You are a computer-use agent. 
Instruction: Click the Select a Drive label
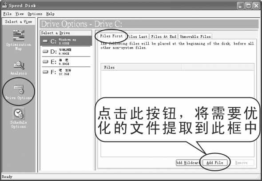[56, 33]
